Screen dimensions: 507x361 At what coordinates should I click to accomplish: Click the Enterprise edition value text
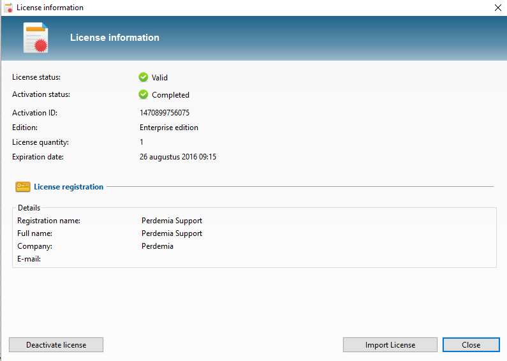tap(169, 128)
